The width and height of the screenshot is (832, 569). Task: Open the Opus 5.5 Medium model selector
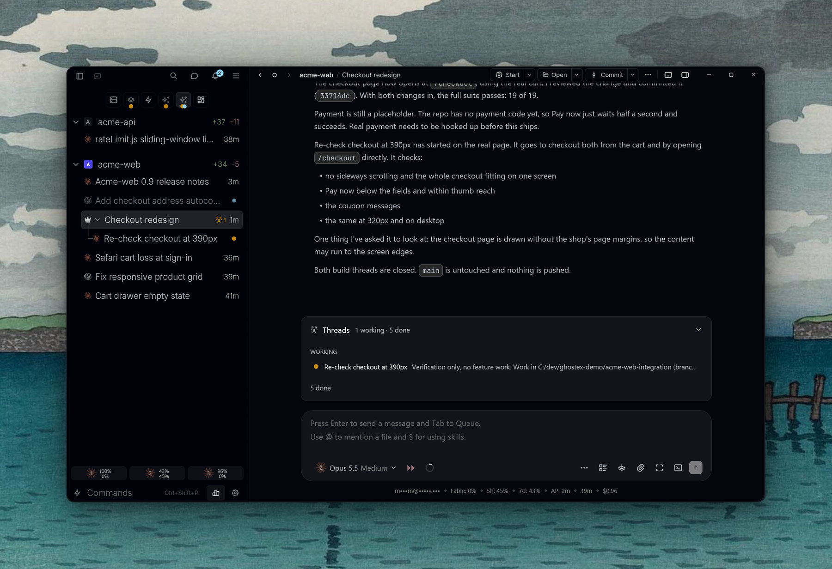pyautogui.click(x=356, y=468)
